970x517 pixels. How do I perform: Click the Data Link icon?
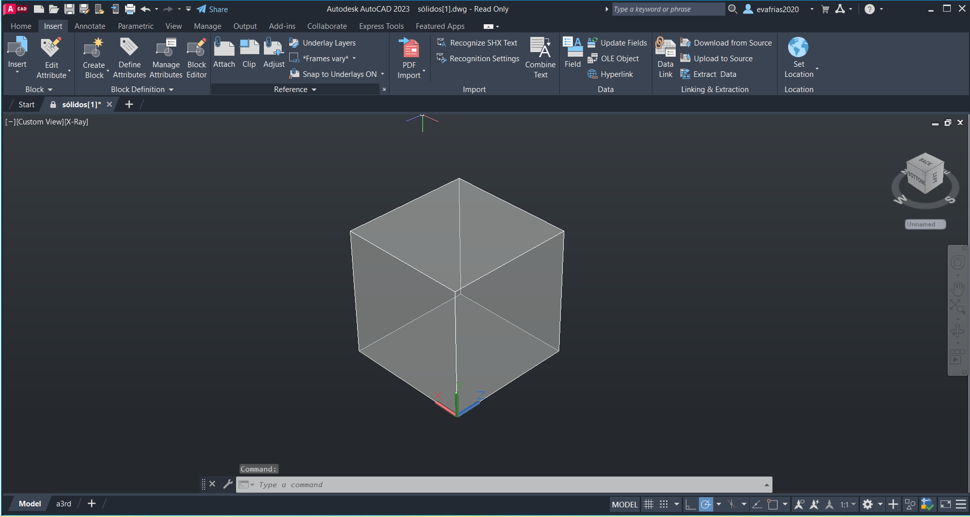665,49
